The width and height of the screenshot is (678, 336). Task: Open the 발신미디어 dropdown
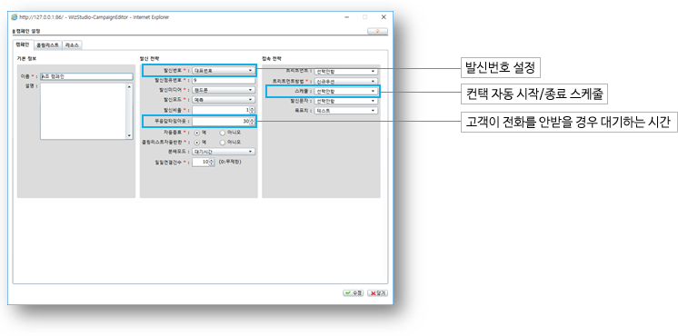(223, 90)
